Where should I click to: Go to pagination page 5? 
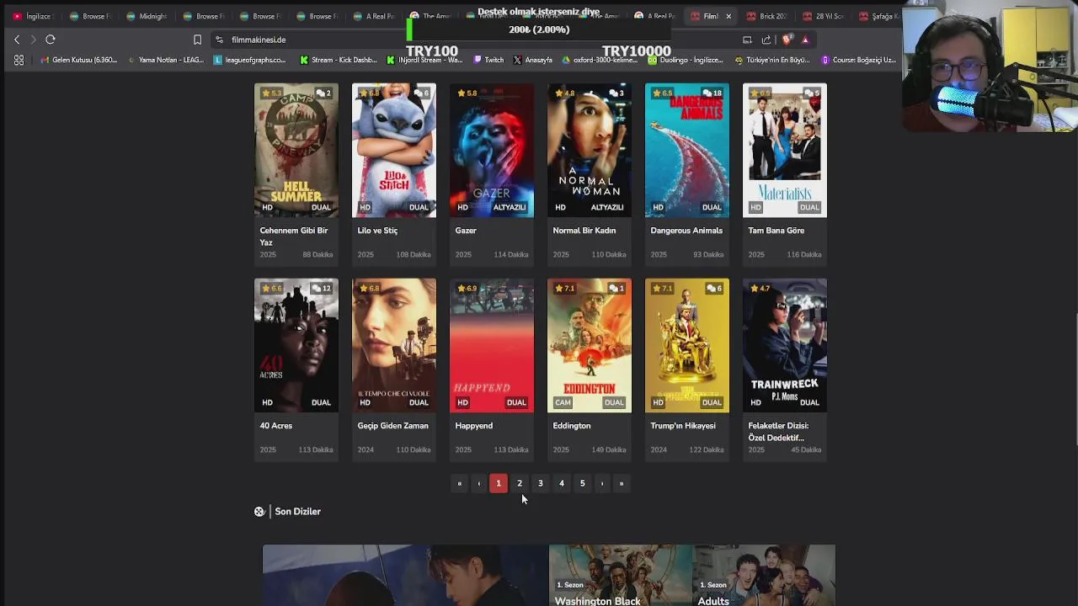(582, 483)
